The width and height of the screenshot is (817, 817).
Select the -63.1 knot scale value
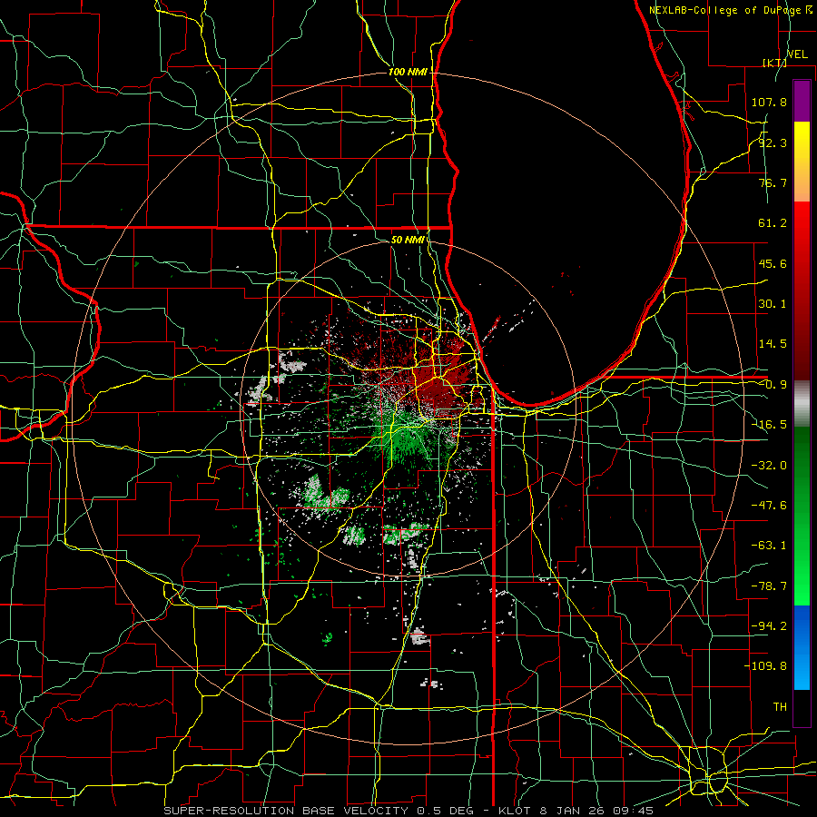coord(769,546)
